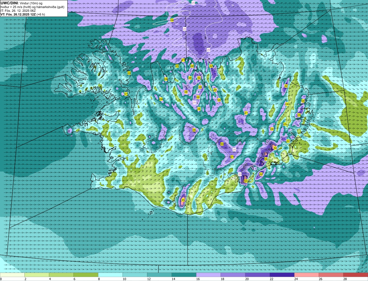This screenshot has height=281, width=368.
Task: Click the legend scale label "28"
Action: 345,279
